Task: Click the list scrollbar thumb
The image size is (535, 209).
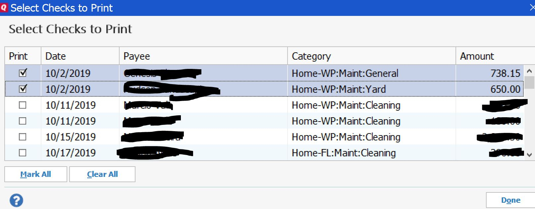Action: [529, 82]
